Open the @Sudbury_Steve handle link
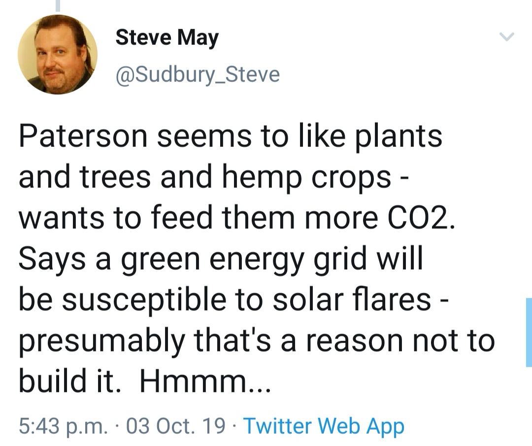The width and height of the screenshot is (532, 446). pos(198,75)
